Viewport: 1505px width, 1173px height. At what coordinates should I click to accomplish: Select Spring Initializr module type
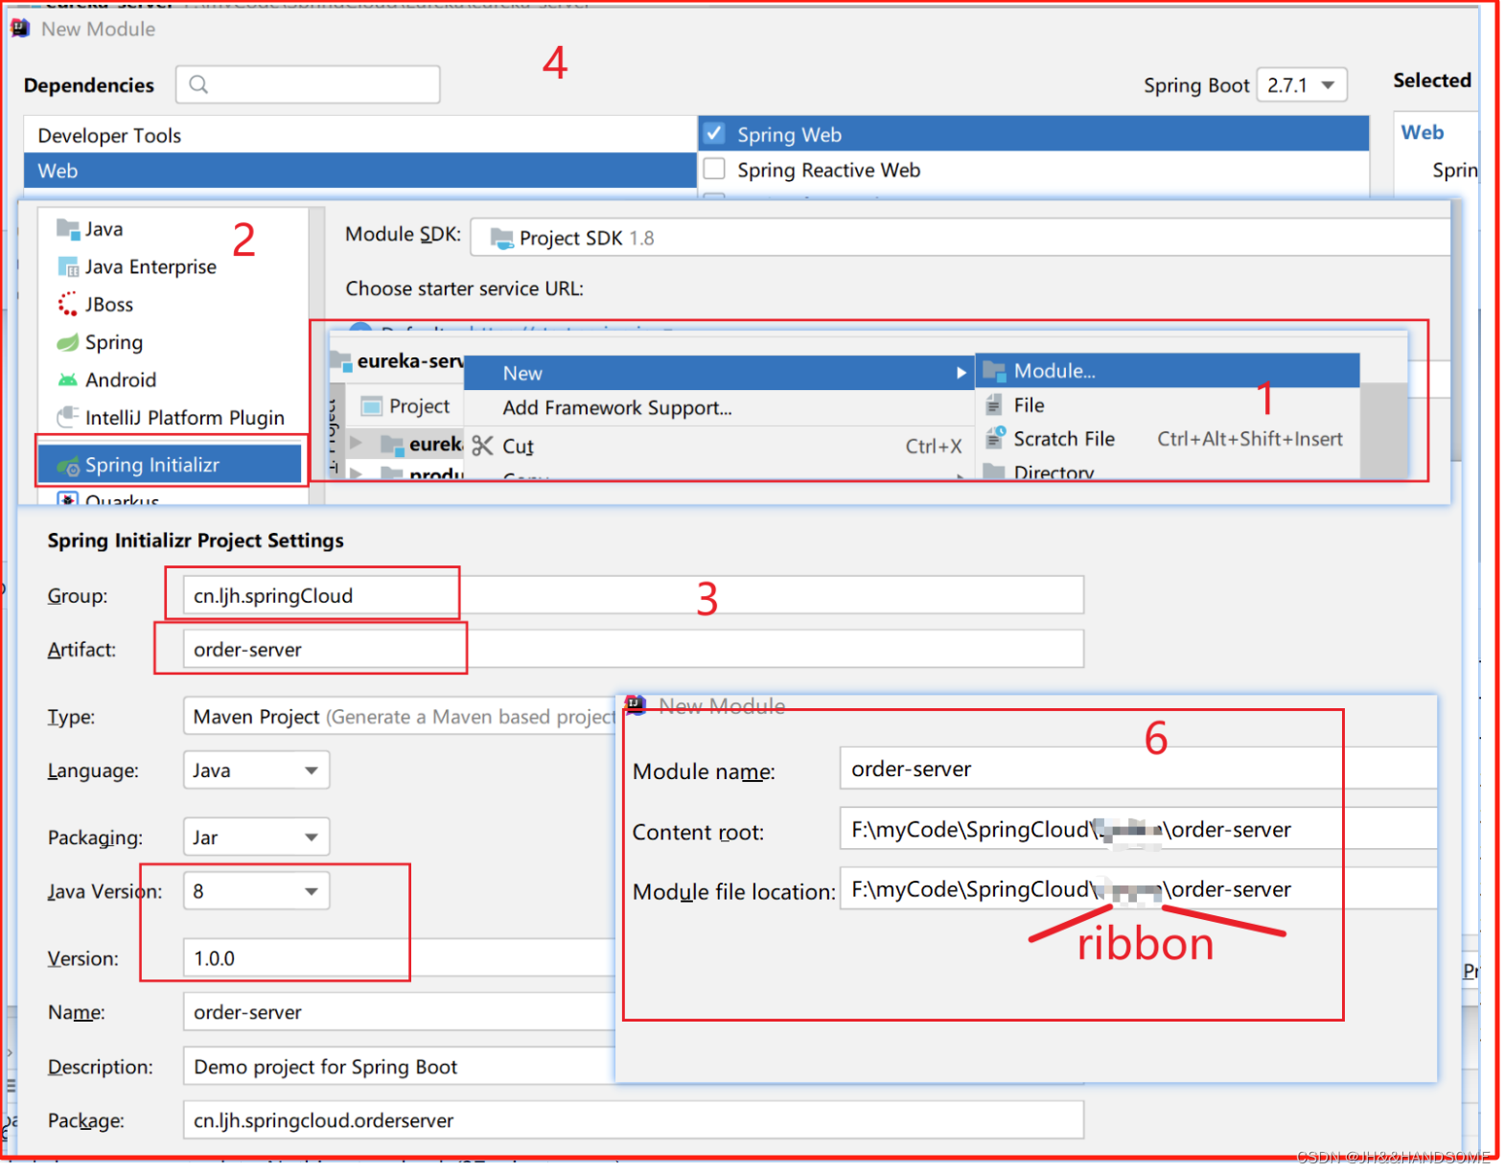(x=171, y=465)
